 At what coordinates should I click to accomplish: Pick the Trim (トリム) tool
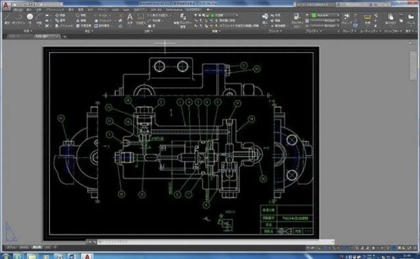coord(102,15)
